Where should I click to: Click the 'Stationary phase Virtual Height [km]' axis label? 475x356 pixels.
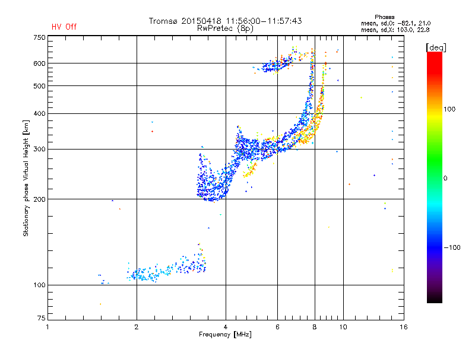pos(26,178)
